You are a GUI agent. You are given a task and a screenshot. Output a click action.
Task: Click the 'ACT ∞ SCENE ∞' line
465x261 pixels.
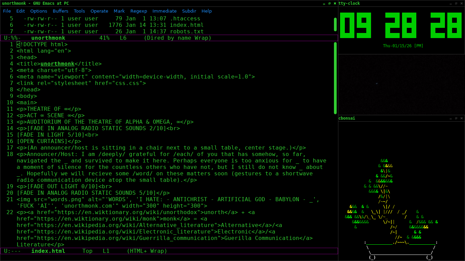tap(51, 116)
